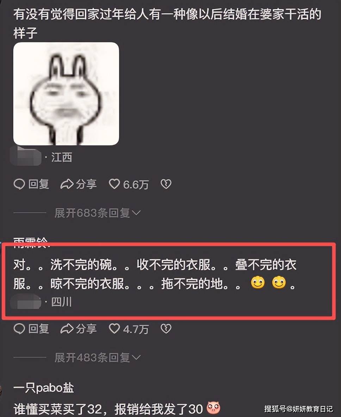Tap reply bubble icon on Jiangxi comment
This screenshot has height=417, width=341.
[19, 184]
